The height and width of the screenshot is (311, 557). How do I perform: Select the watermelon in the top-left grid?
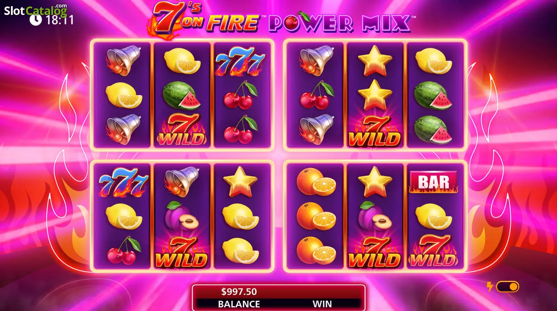click(x=181, y=95)
